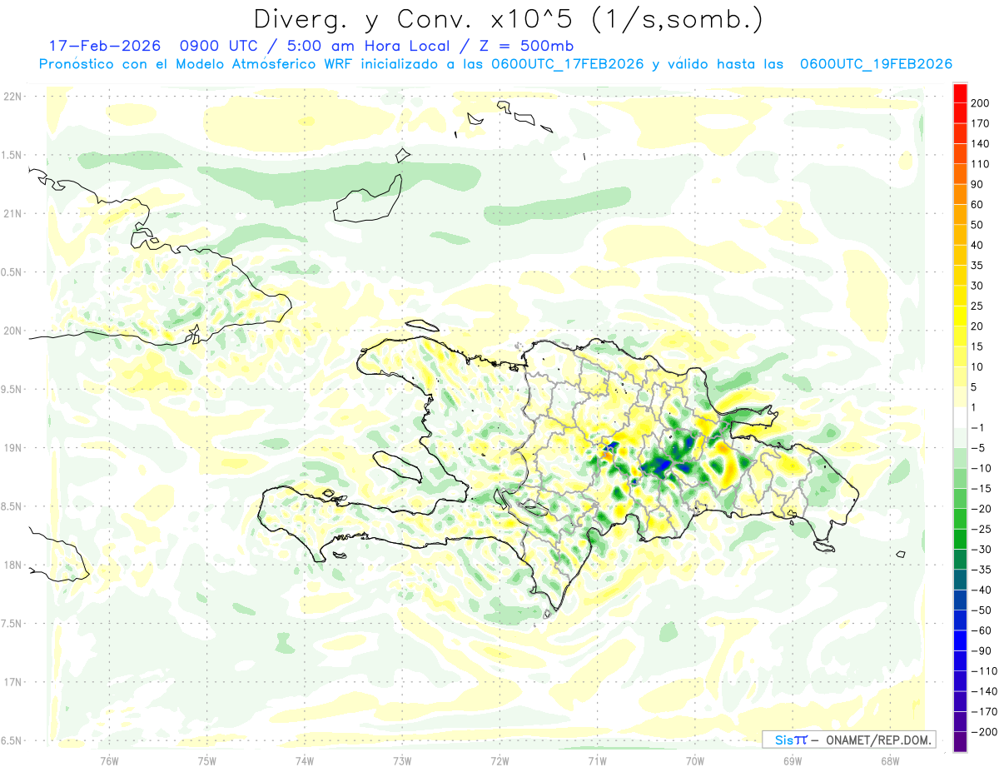Screen dimensions: 999x772
Task: Click the red top segment of the color bar
Action: [x=960, y=93]
